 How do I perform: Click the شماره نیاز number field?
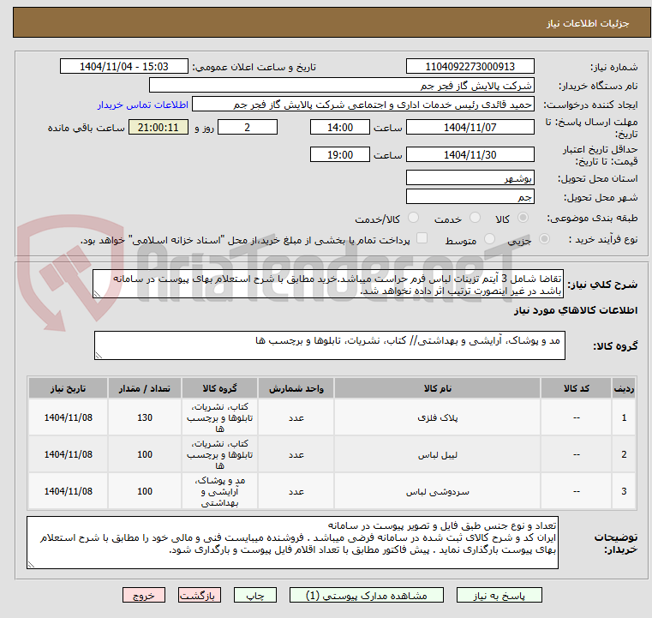pos(470,67)
